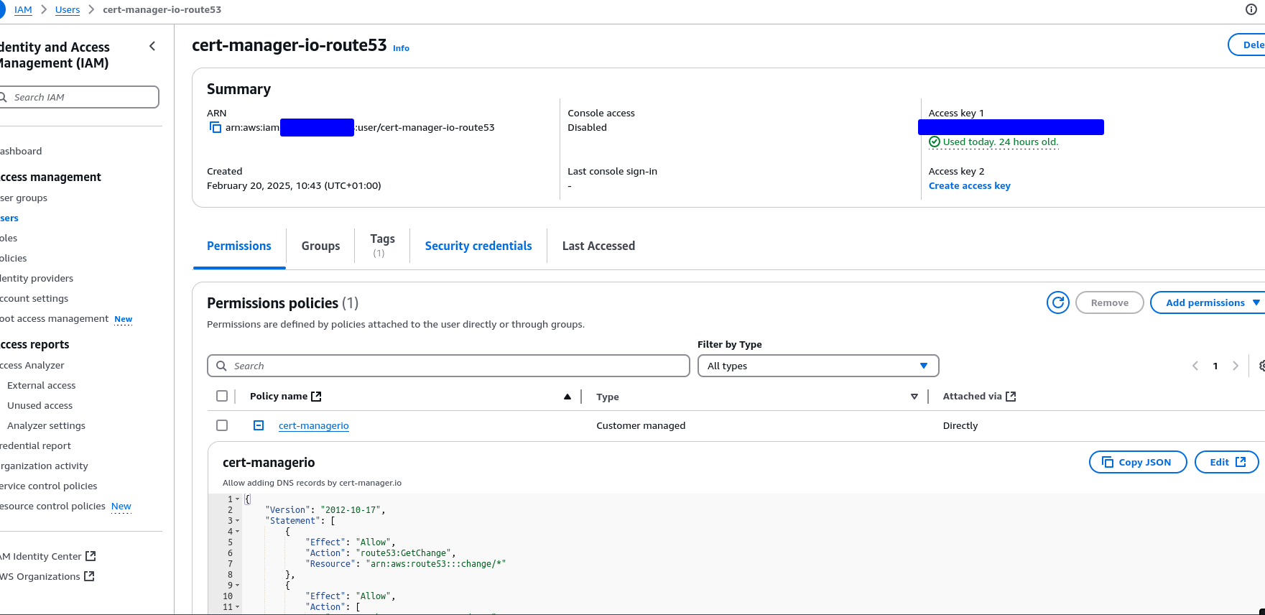Click the 'Directly' attached via cell
The height and width of the screenshot is (615, 1265).
(x=960, y=425)
